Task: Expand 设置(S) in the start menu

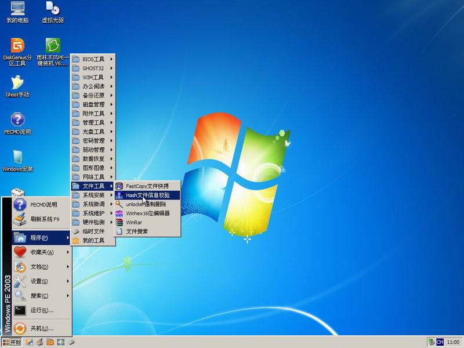Action: (41, 281)
